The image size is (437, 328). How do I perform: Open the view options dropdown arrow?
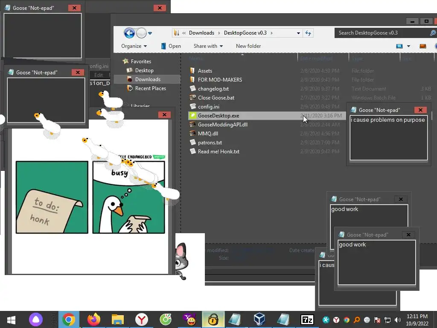tap(408, 46)
